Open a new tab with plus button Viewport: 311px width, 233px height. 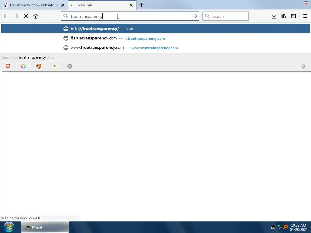coord(142,5)
